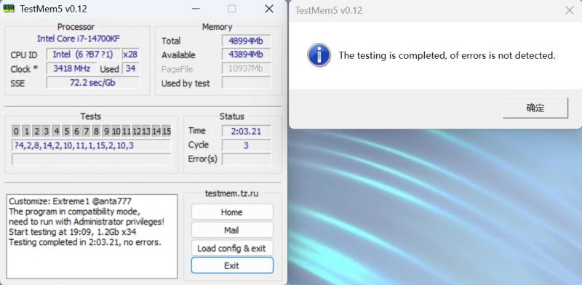Click the TestMem5 memory chip title bar icon

[9, 9]
